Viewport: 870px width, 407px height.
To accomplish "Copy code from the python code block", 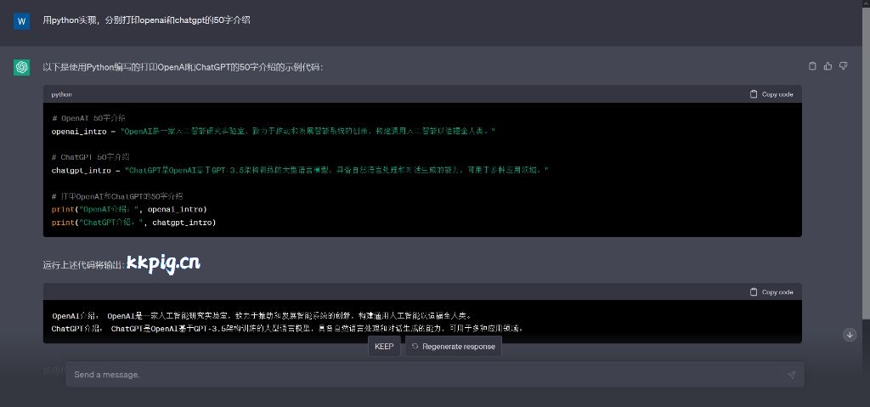I will 771,94.
